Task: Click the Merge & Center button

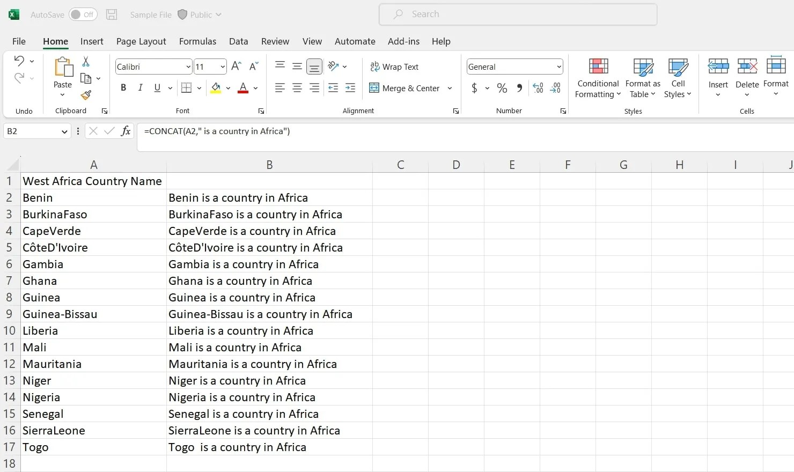Action: (405, 88)
